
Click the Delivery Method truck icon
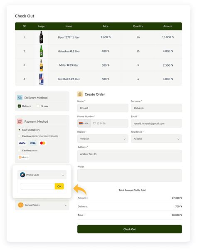pos(20,98)
